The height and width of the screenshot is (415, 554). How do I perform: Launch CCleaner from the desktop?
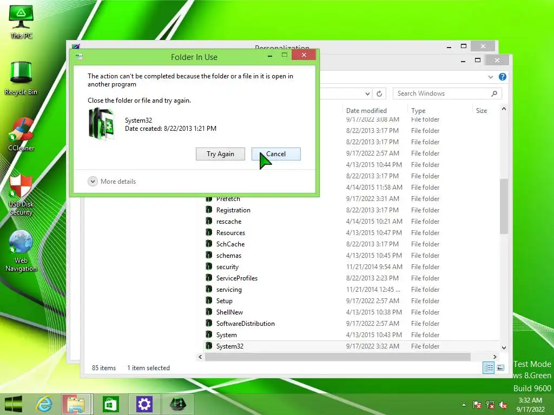[21, 135]
